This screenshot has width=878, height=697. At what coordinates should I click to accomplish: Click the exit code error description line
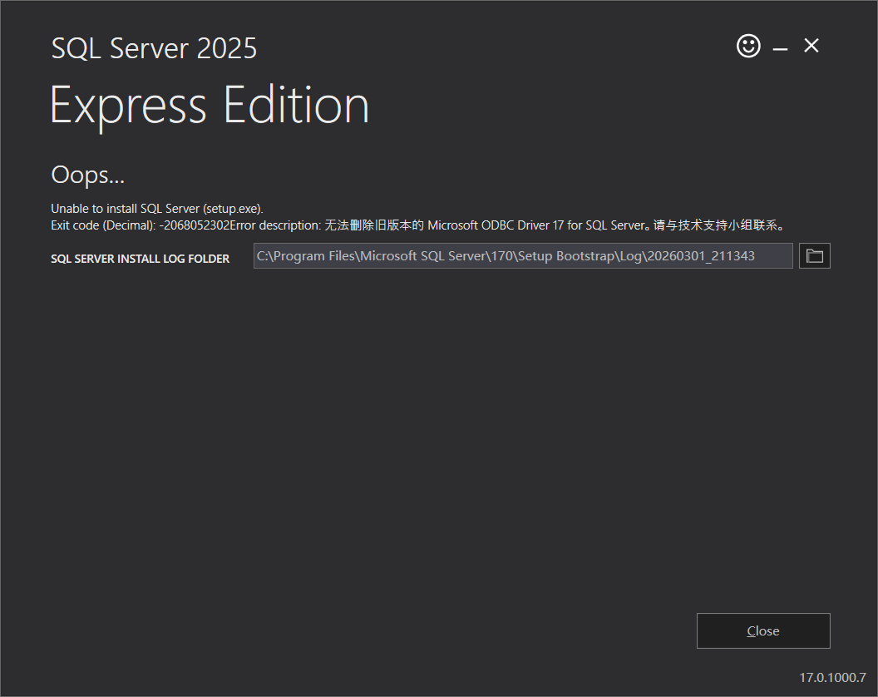coord(419,225)
